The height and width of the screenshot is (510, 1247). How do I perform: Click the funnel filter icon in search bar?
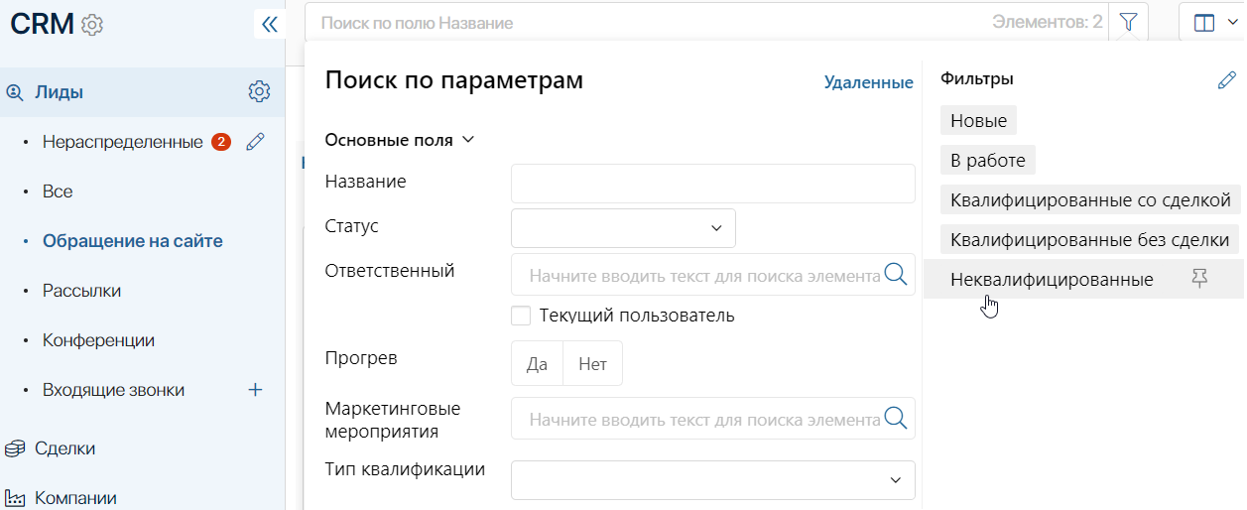pyautogui.click(x=1128, y=22)
